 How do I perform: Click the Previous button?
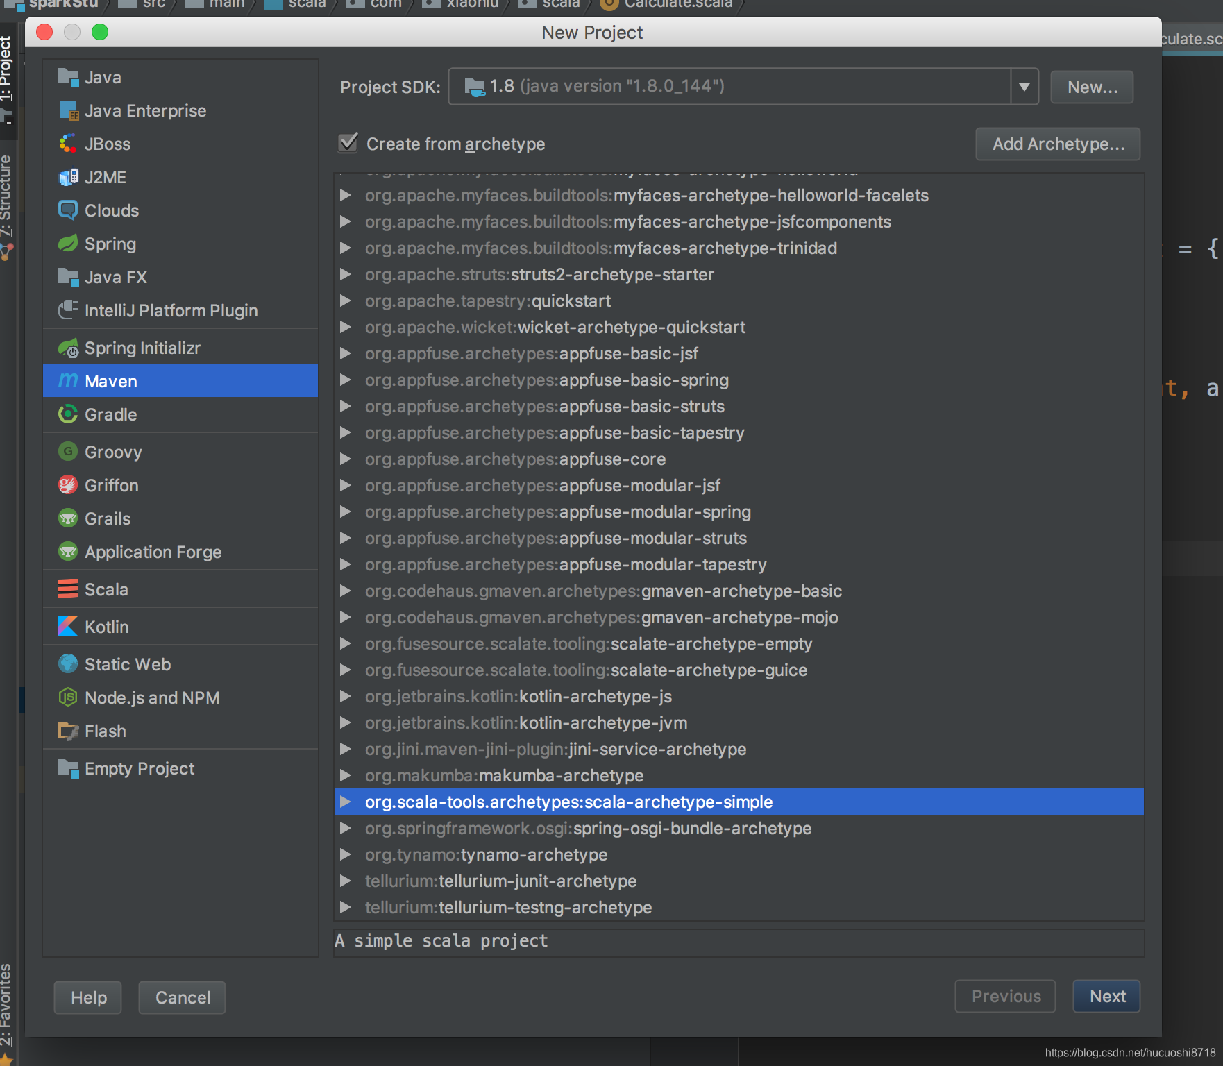pos(1006,997)
